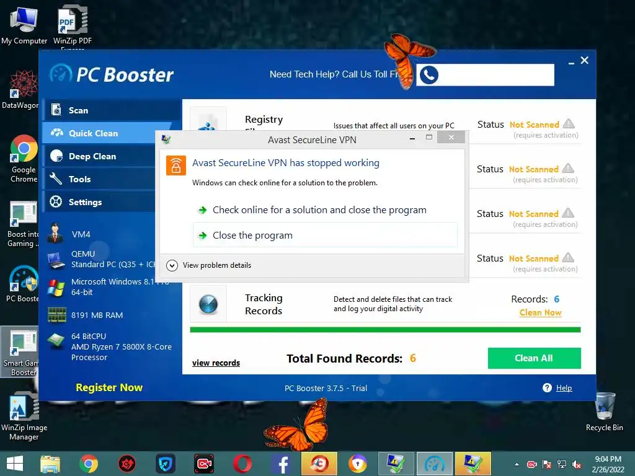Open the view records link

point(216,363)
